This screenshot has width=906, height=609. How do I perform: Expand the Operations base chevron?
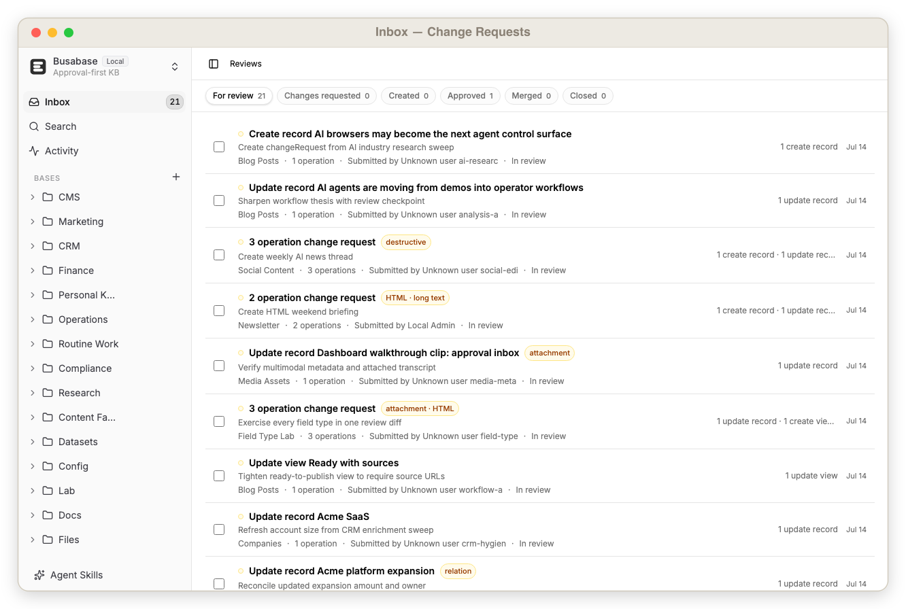[x=32, y=319]
